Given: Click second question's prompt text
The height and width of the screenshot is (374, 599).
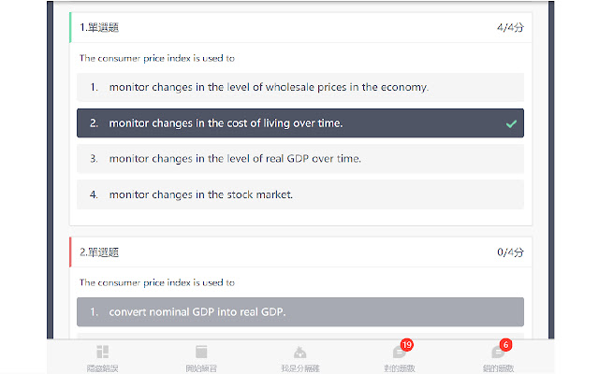Looking at the screenshot, I should tap(156, 281).
